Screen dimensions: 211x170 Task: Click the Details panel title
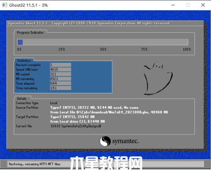point(22,99)
